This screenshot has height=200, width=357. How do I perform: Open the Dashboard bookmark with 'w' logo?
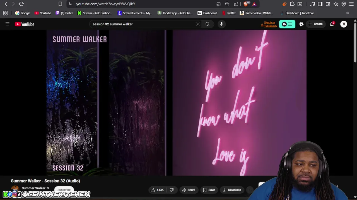click(207, 13)
